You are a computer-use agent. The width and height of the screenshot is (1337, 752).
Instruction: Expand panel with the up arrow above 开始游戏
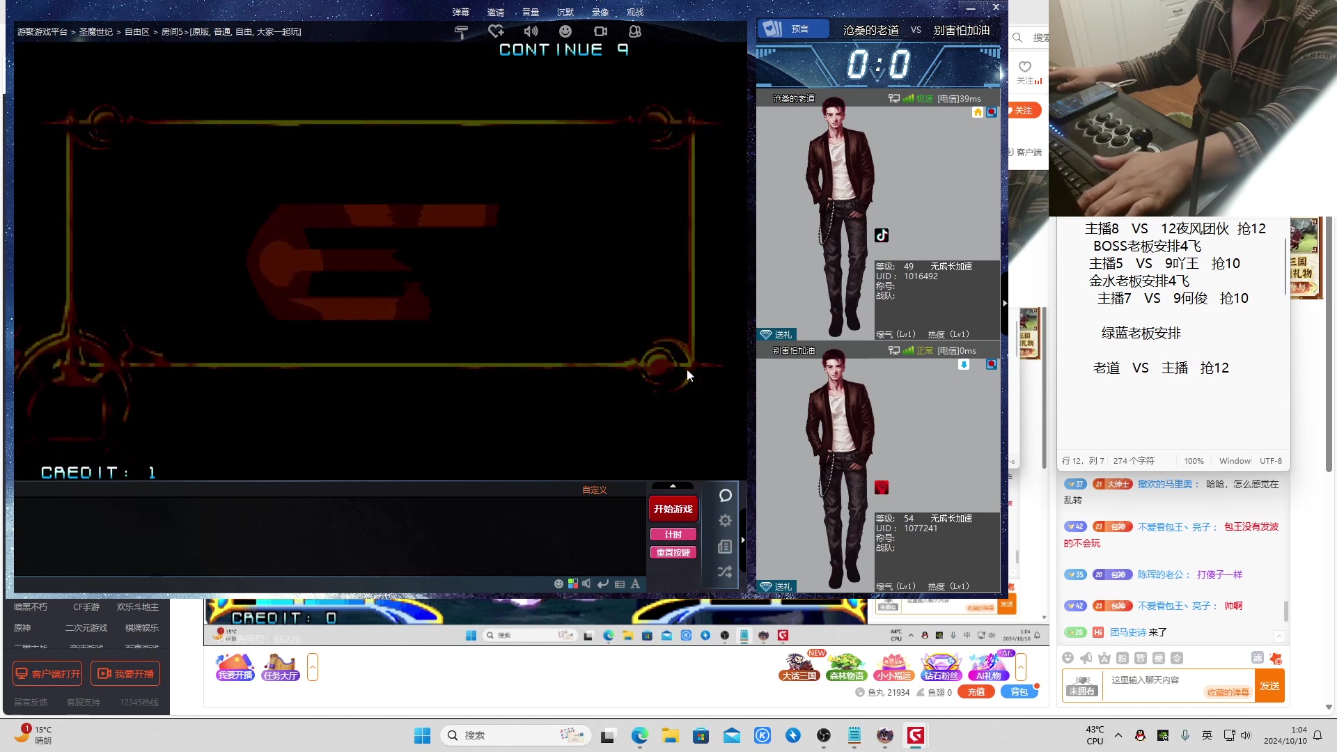[673, 486]
